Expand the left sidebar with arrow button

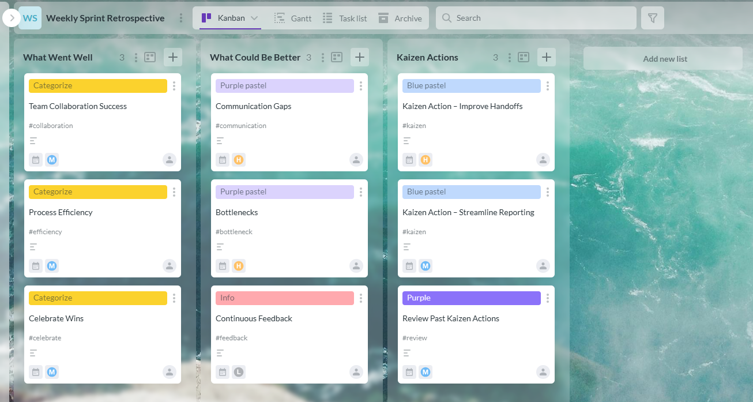(x=12, y=18)
